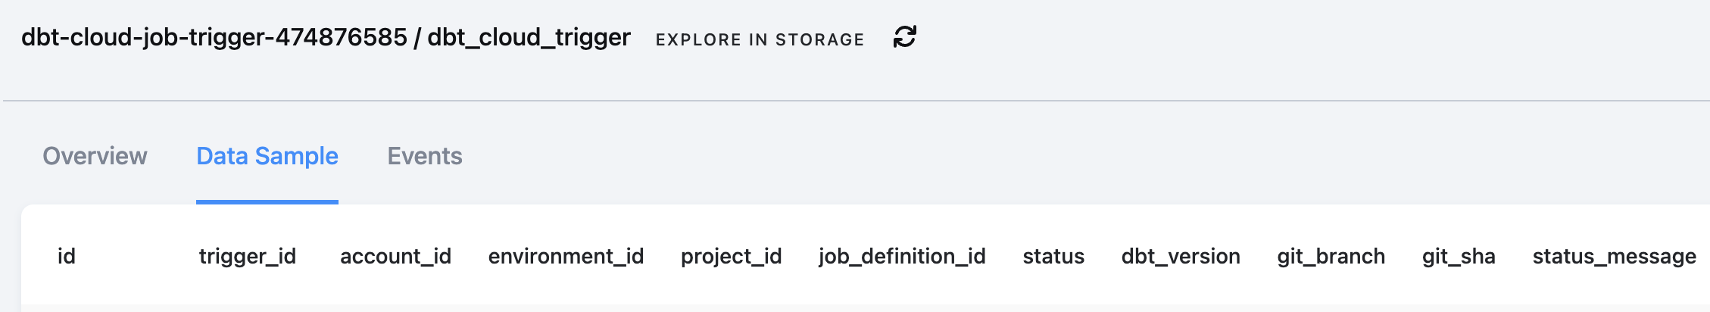Select the status_message column header
Image resolution: width=1710 pixels, height=312 pixels.
point(1614,257)
